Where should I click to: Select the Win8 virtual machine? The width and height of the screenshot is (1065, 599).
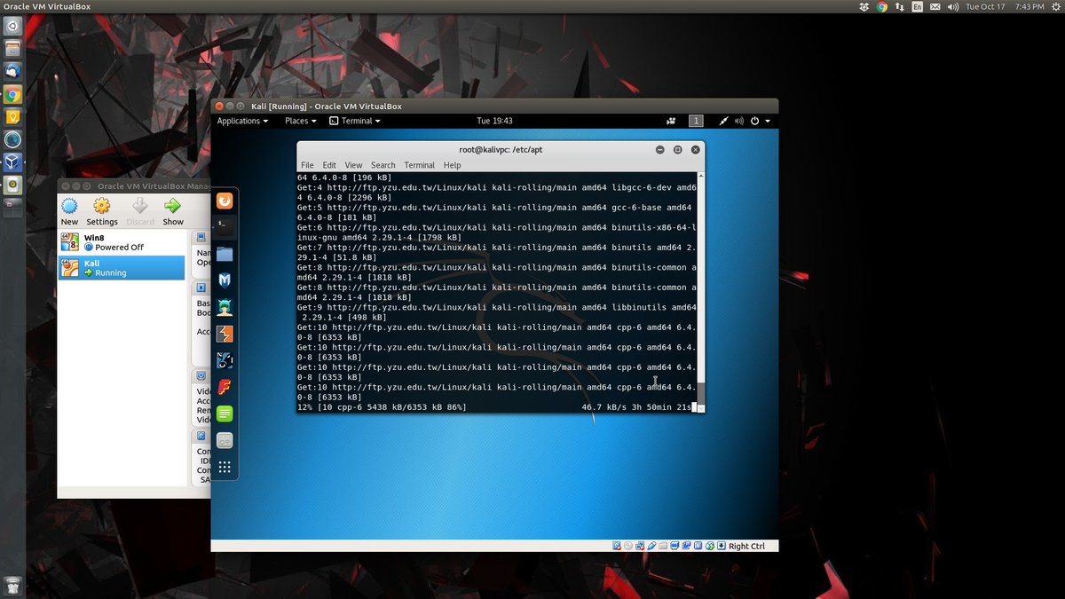click(122, 242)
